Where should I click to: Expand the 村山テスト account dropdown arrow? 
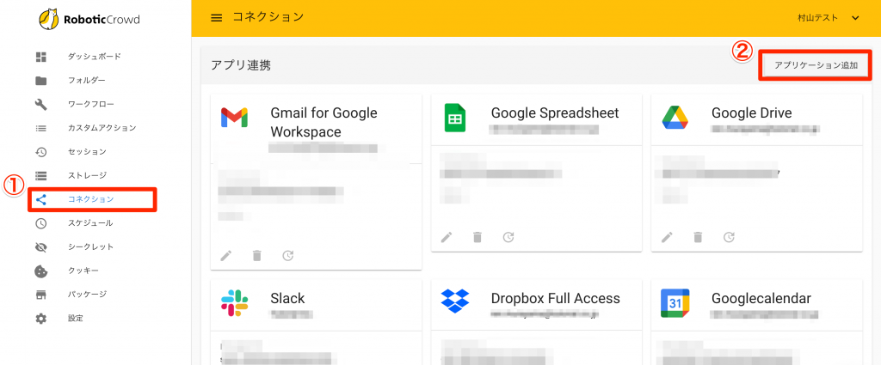[x=855, y=18]
